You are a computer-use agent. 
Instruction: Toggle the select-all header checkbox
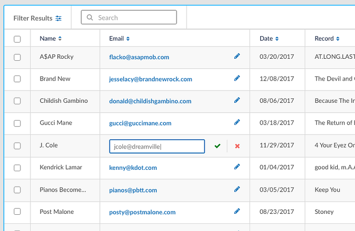17,39
